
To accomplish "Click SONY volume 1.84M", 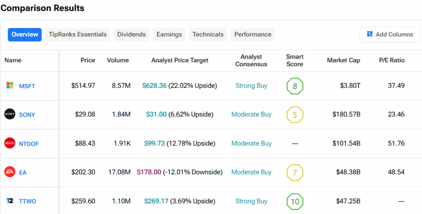I will tap(122, 115).
